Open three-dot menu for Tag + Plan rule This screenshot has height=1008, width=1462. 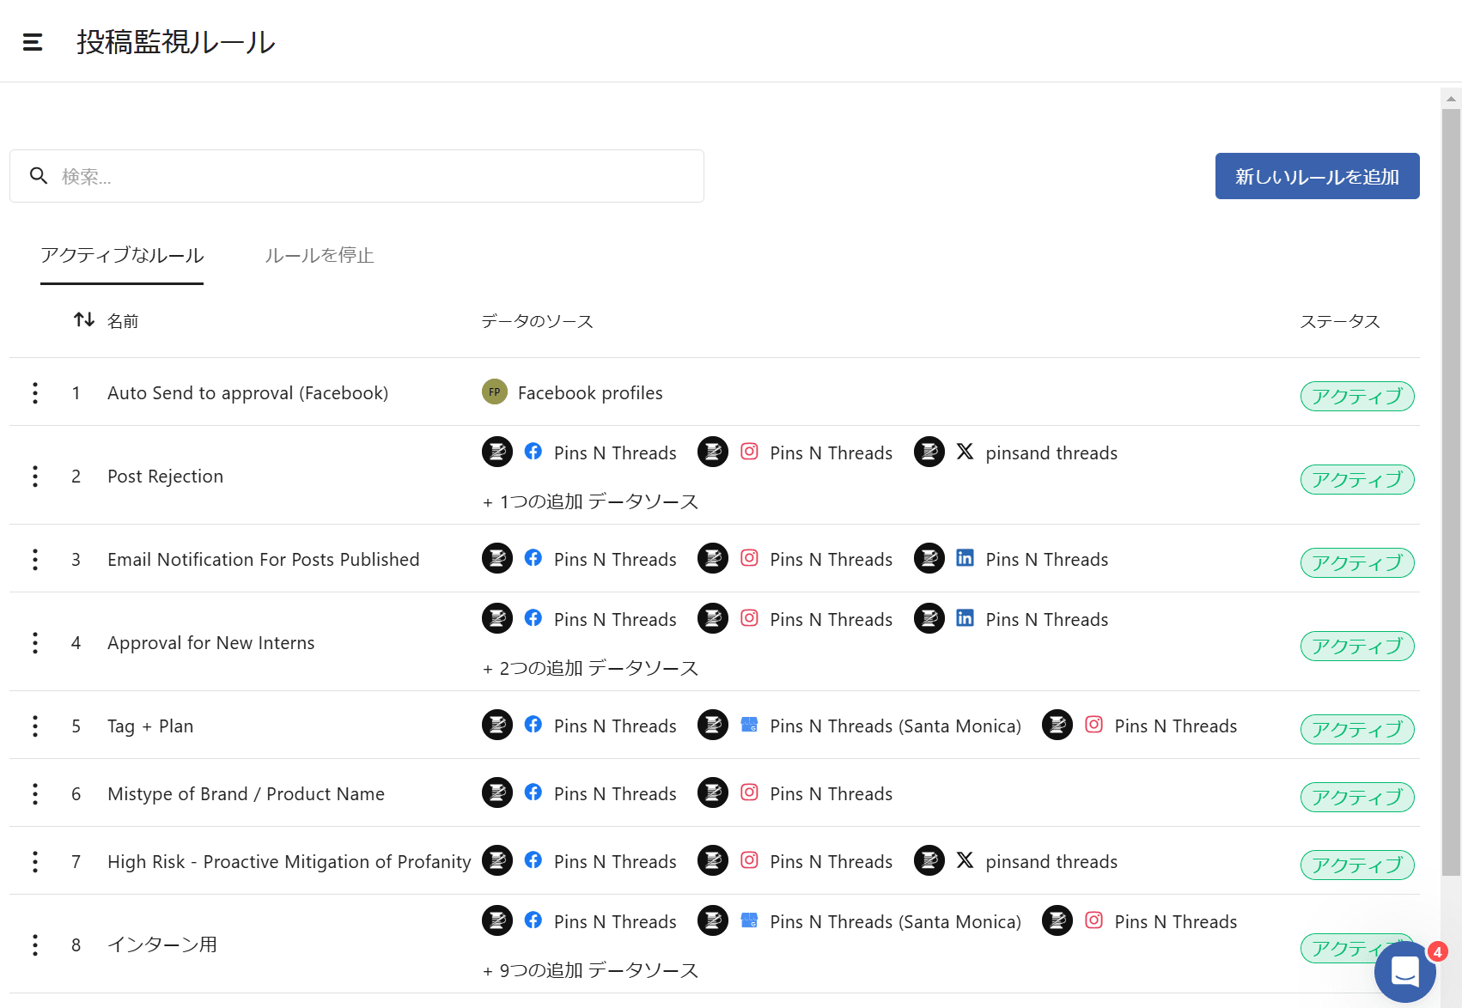tap(35, 726)
